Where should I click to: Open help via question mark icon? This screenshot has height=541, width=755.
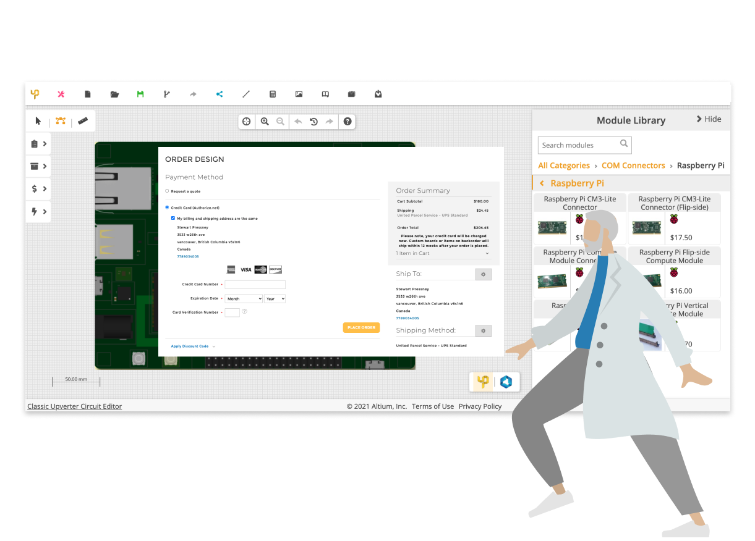[x=348, y=122]
